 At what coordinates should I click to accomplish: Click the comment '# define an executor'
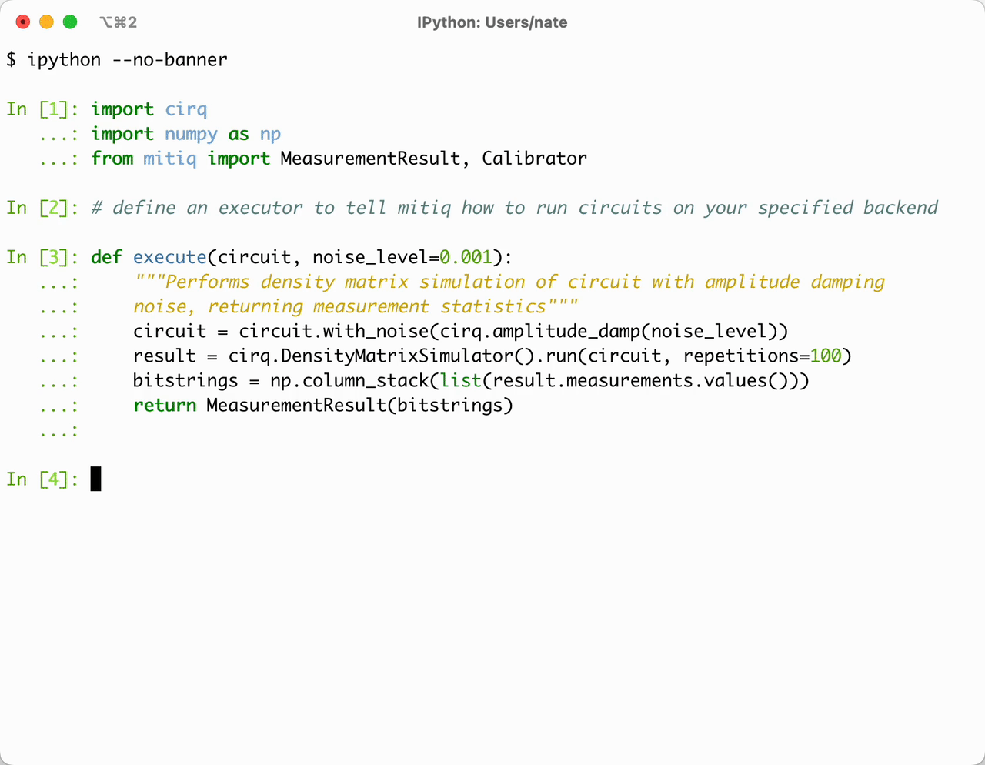pyautogui.click(x=198, y=208)
